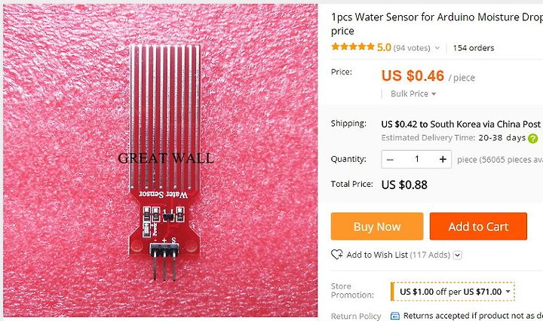Click the Add to Wish List link

(377, 255)
